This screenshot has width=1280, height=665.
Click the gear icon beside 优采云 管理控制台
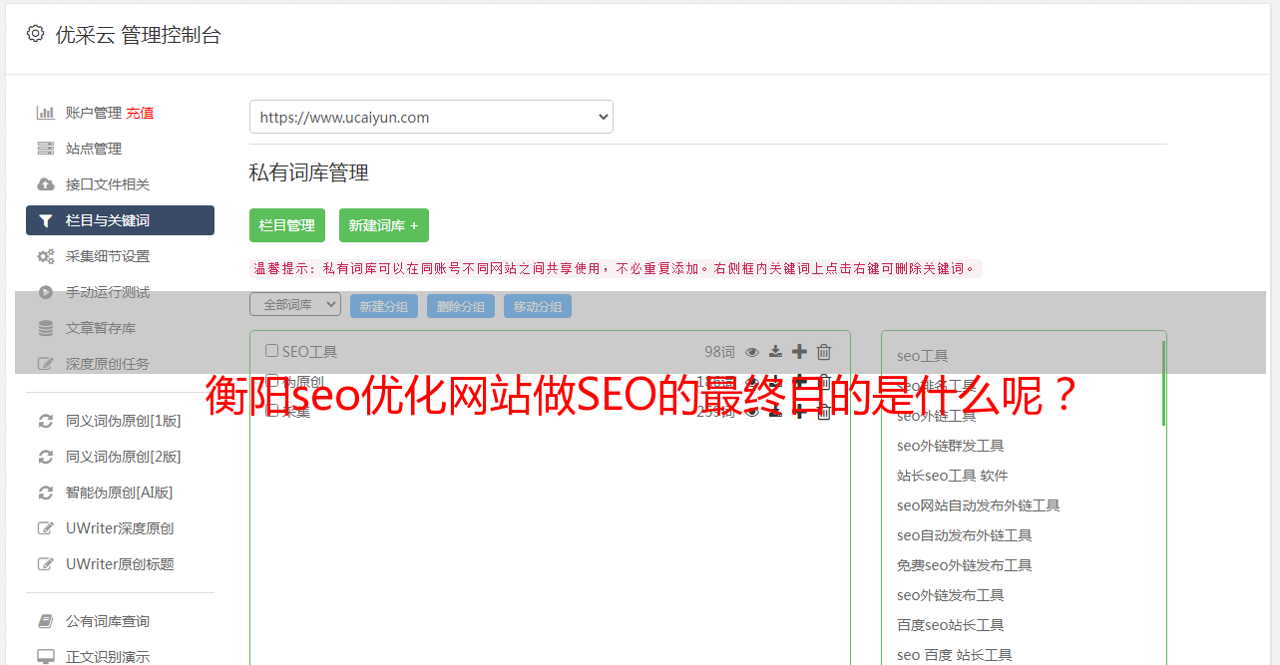[36, 34]
